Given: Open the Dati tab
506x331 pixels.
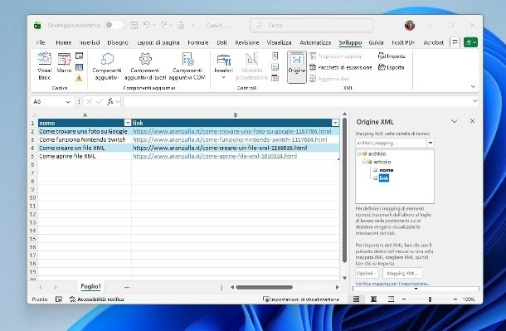Looking at the screenshot, I should click(221, 42).
